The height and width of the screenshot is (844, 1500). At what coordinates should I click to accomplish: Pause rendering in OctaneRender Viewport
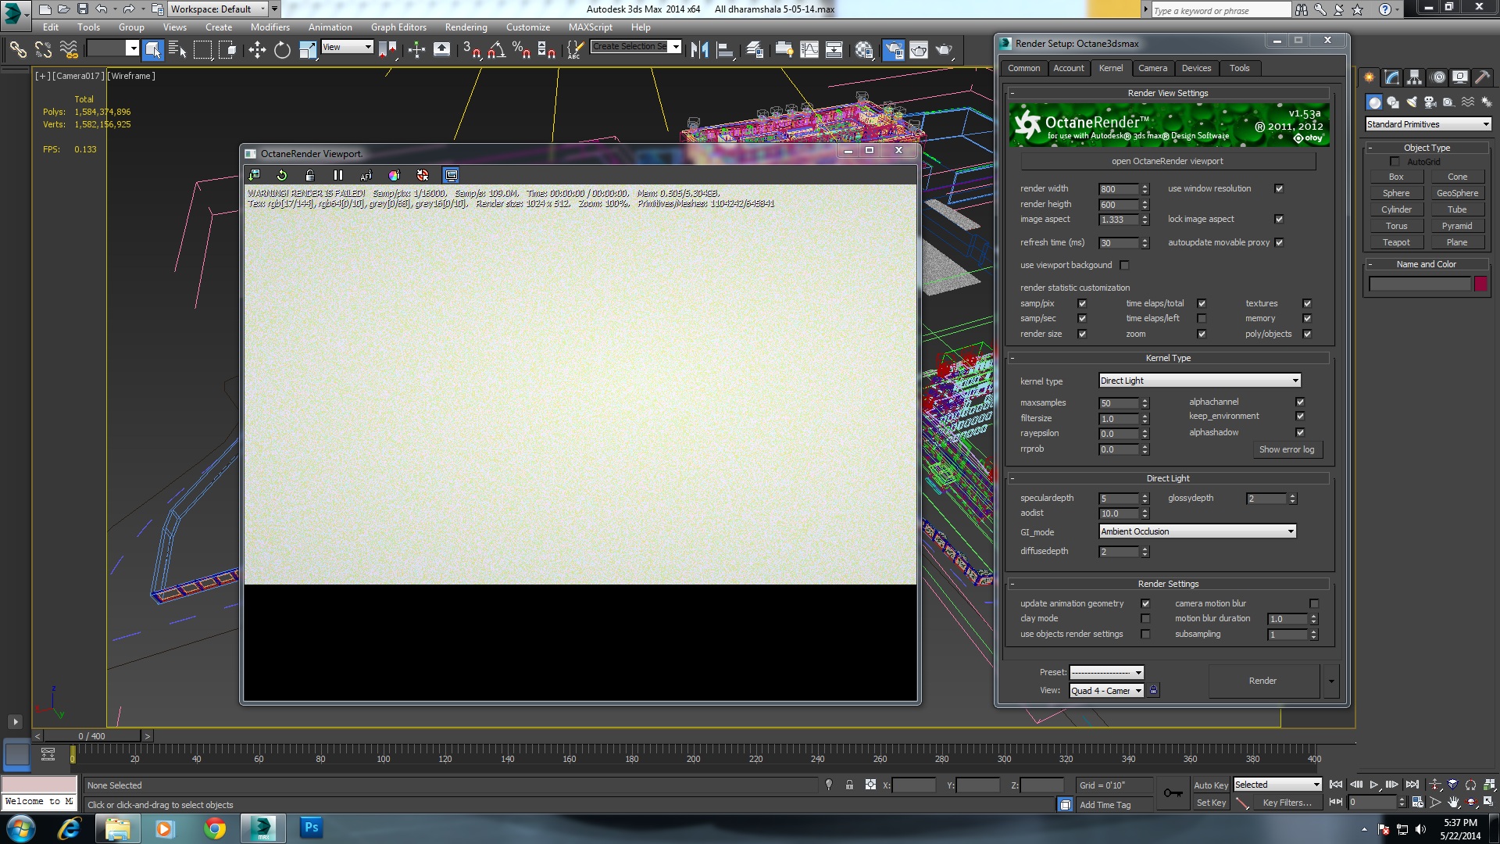tap(338, 175)
